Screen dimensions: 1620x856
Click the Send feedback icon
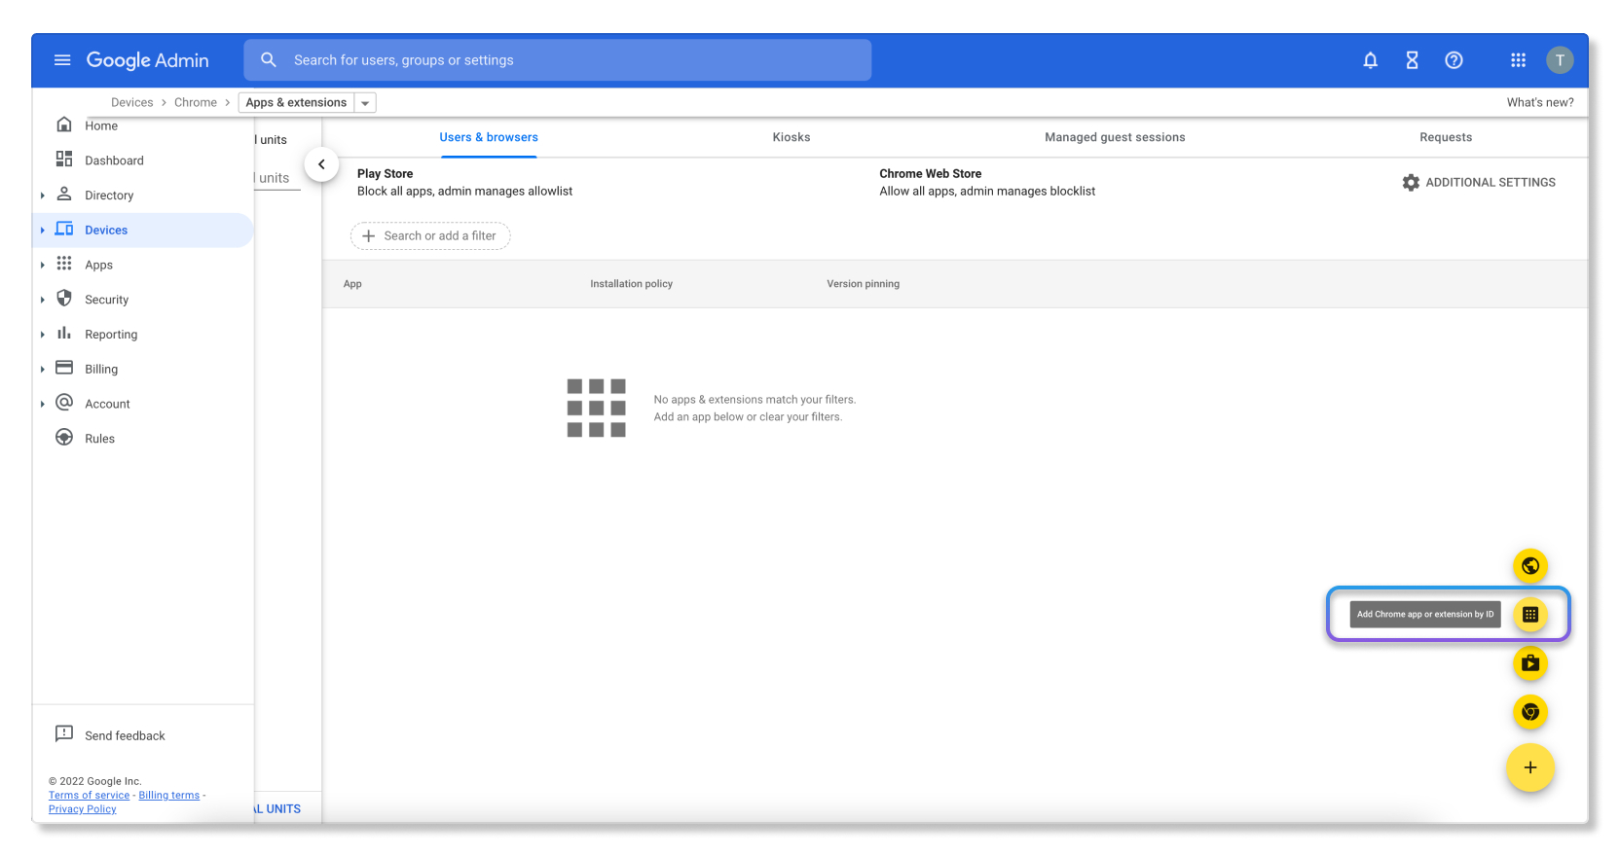(64, 733)
